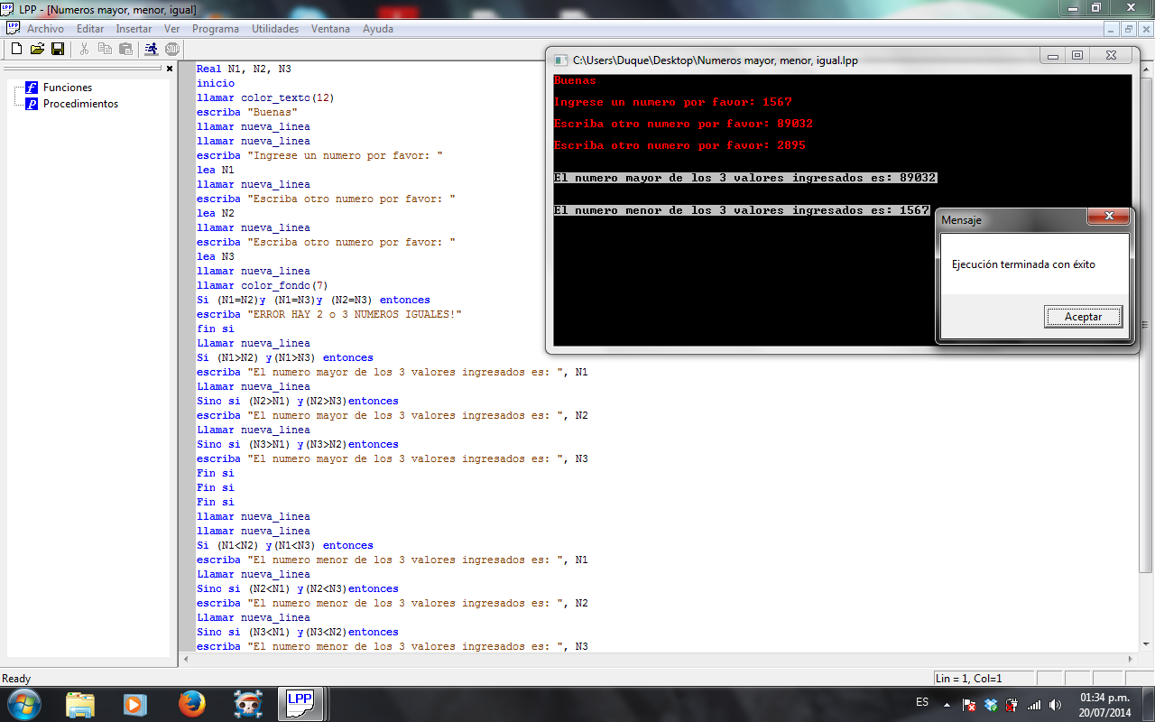Select the Procedimientos tree node
Viewport: 1155px width, 722px height.
pyautogui.click(x=80, y=104)
